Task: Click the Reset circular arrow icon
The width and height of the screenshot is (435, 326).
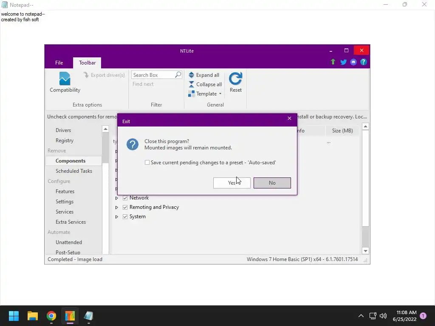Action: click(235, 79)
